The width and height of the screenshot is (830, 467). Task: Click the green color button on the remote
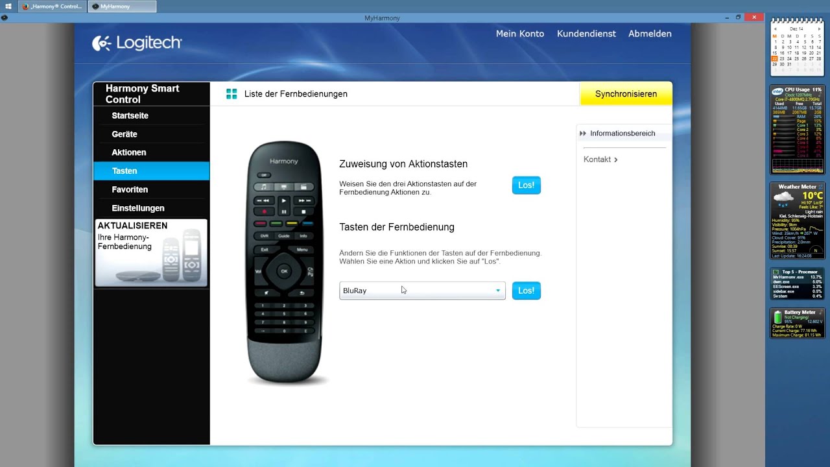[x=276, y=223]
